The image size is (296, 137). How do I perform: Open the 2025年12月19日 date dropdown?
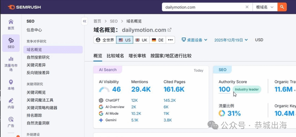pos(231,40)
